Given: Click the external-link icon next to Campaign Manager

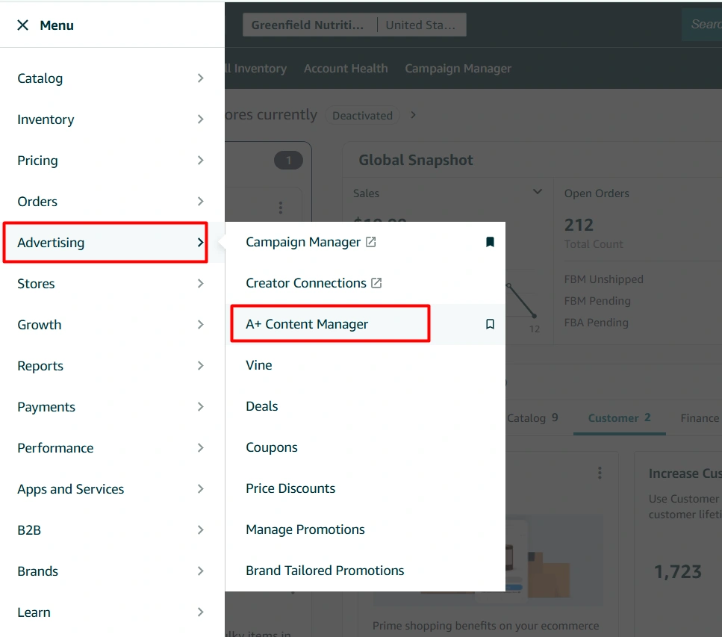Looking at the screenshot, I should [x=370, y=241].
